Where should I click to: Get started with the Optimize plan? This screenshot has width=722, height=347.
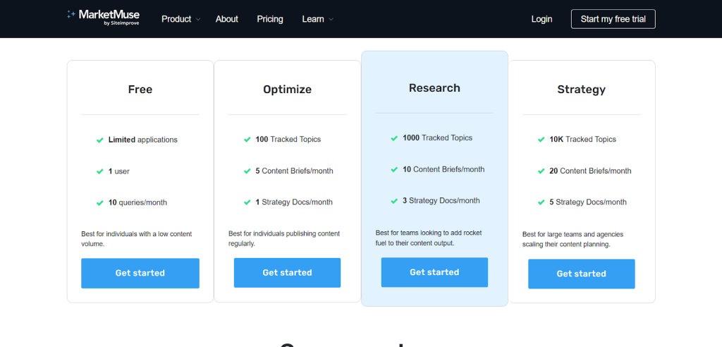click(x=288, y=273)
